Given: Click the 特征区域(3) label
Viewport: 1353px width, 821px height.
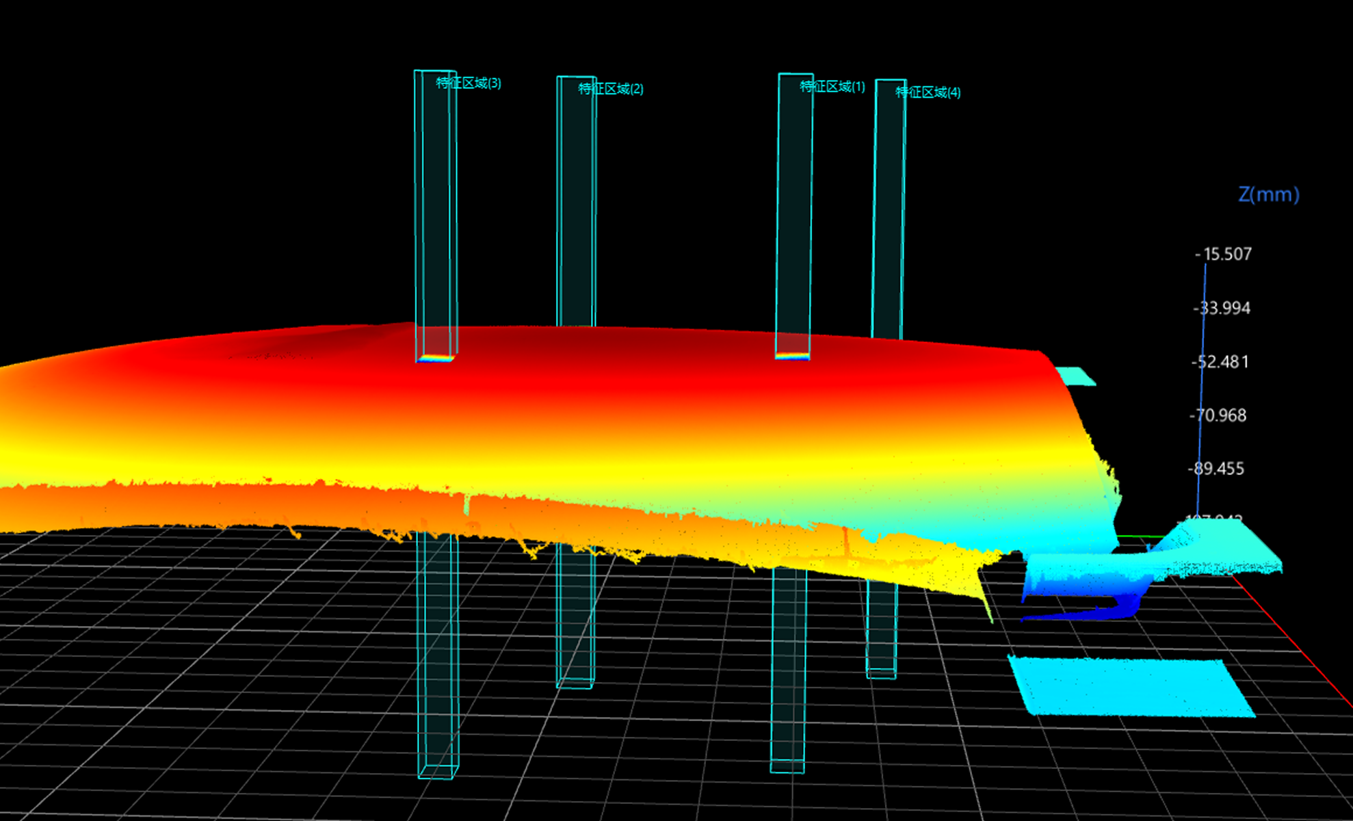Looking at the screenshot, I should coord(469,83).
